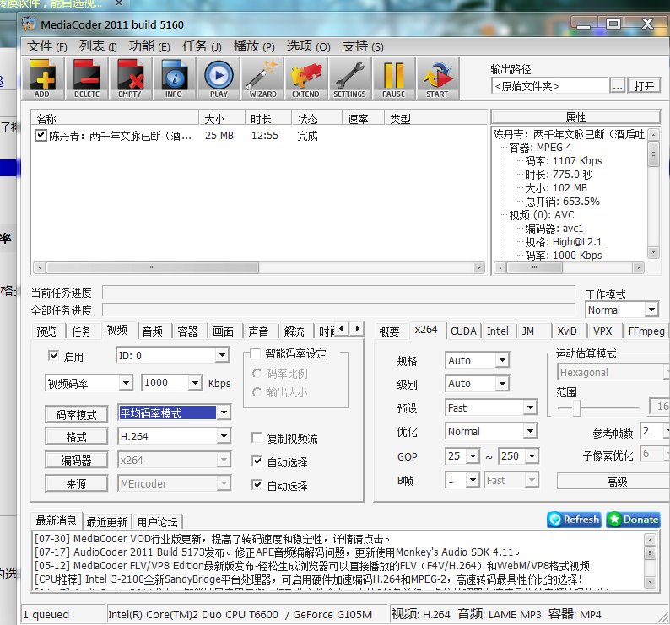Open the SETTINGS wrench icon
This screenshot has height=625, width=670.
tap(349, 78)
